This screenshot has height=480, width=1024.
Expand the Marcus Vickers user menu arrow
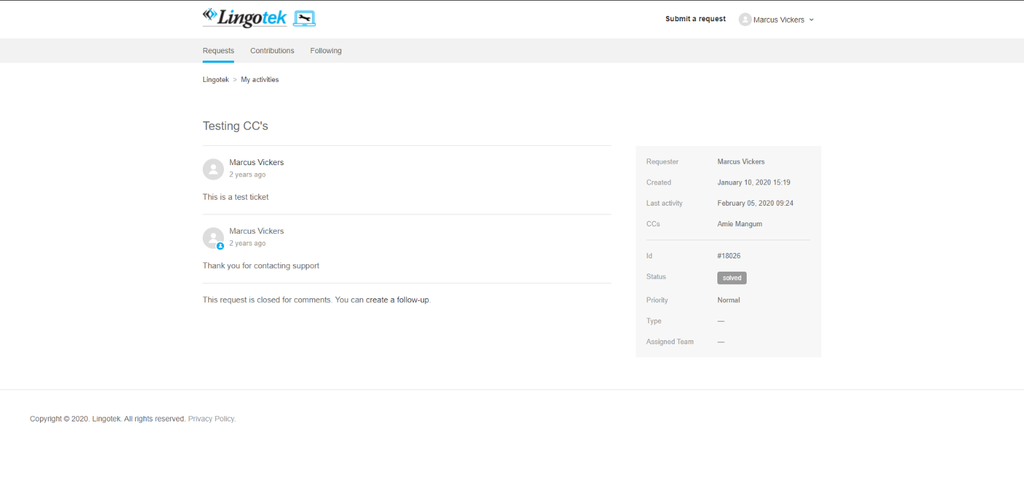(x=811, y=20)
